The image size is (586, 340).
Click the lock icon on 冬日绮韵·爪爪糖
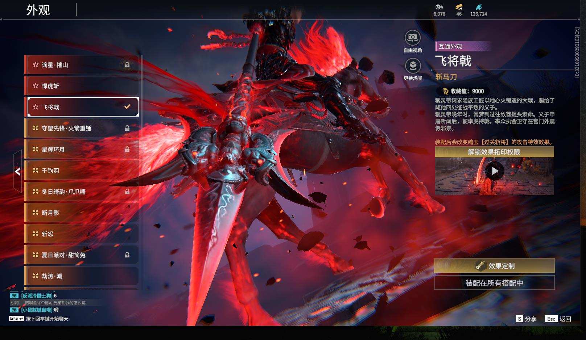click(127, 192)
